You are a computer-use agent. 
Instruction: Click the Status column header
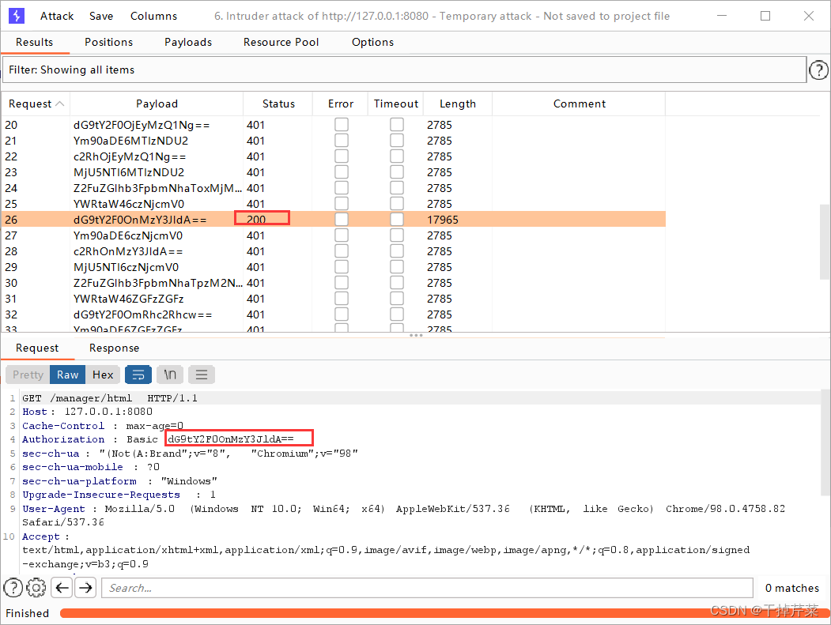pyautogui.click(x=278, y=104)
